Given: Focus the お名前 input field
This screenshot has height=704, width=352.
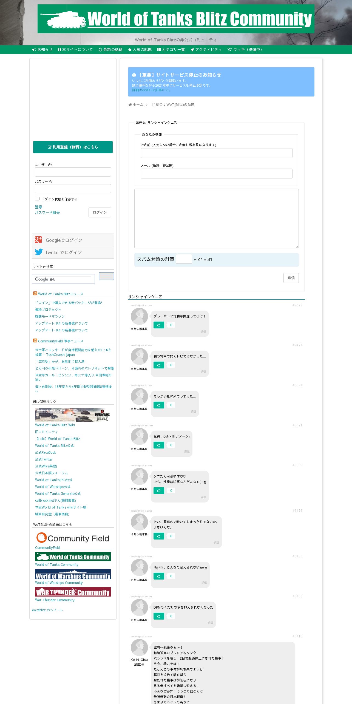Looking at the screenshot, I should coord(217,153).
